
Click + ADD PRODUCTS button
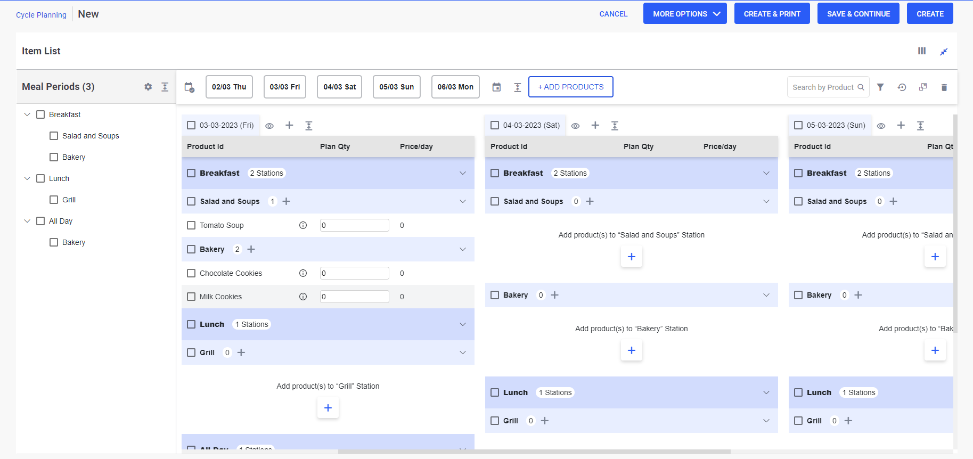pos(571,87)
